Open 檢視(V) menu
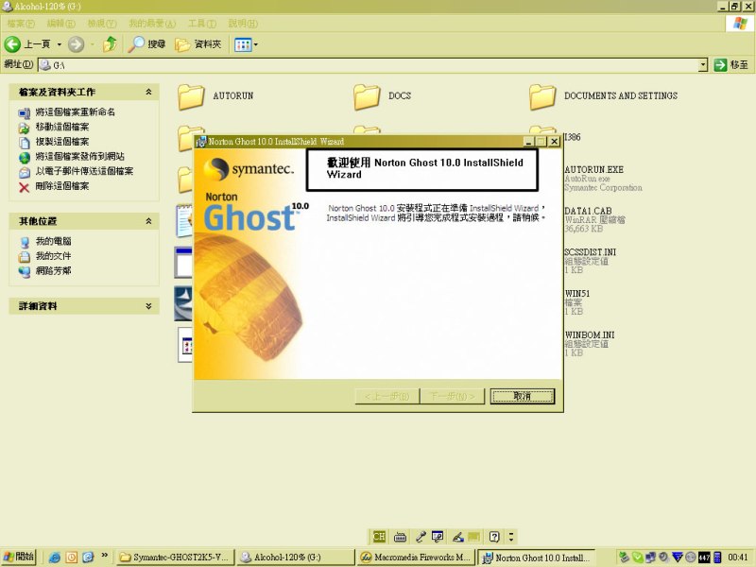Image resolution: width=756 pixels, height=567 pixels. coord(102,23)
